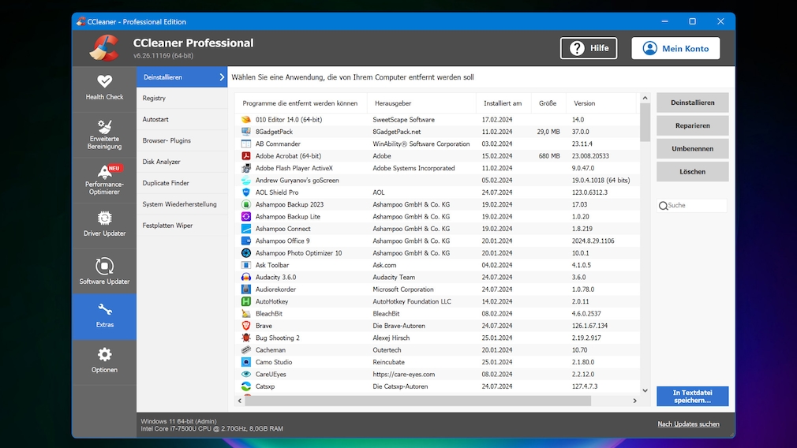
Task: Open the Mein Konto account button
Action: 675,48
